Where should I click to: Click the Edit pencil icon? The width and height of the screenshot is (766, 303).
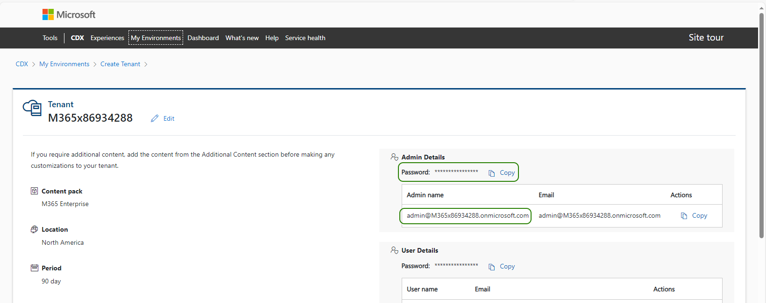[x=155, y=118]
